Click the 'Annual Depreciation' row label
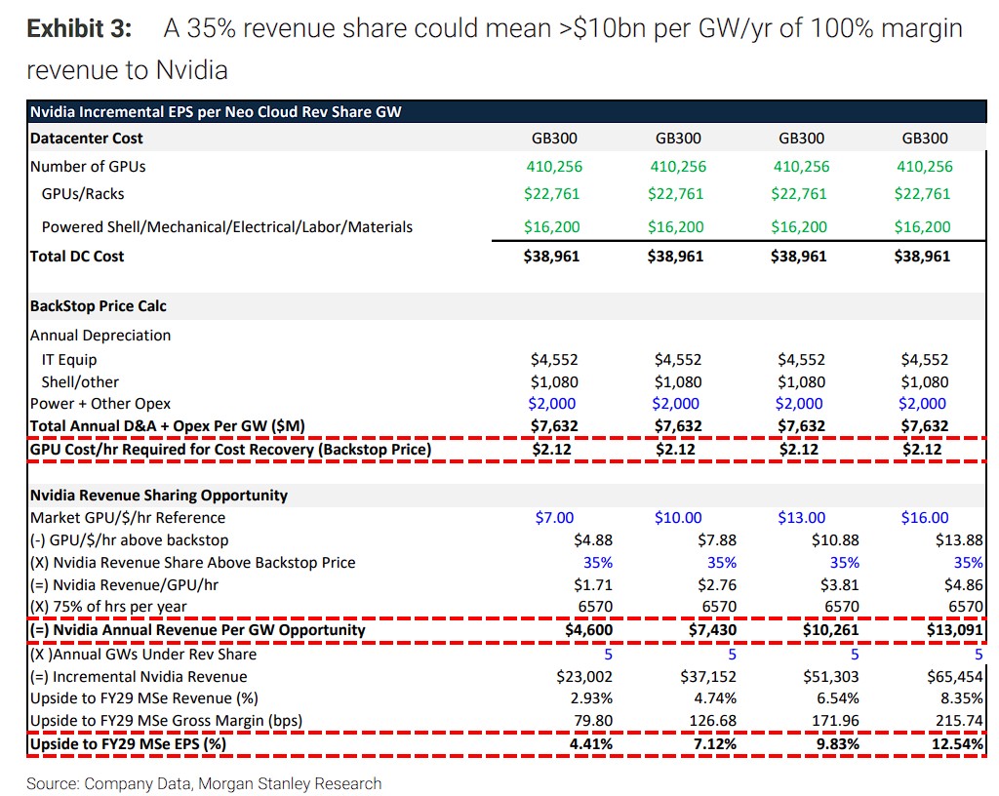999x796 pixels. (100, 336)
